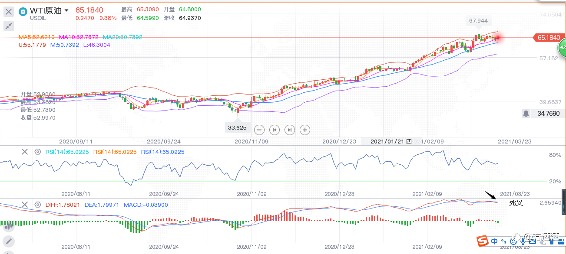This screenshot has width=566, height=254.
Task: Click the MA5 moving average legend label
Action: (36, 37)
